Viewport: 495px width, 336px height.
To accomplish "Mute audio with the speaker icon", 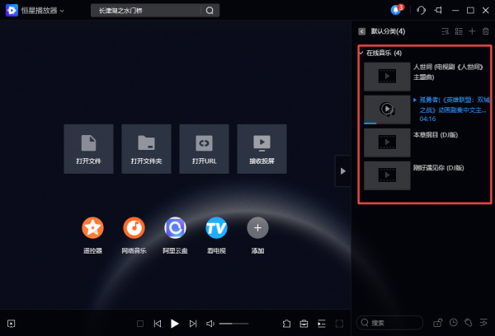I will coord(210,324).
